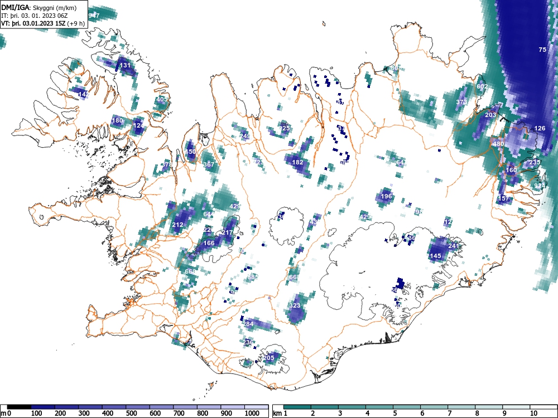Click the visibility value 885
The height and width of the screenshot is (418, 558).
pos(253,277)
